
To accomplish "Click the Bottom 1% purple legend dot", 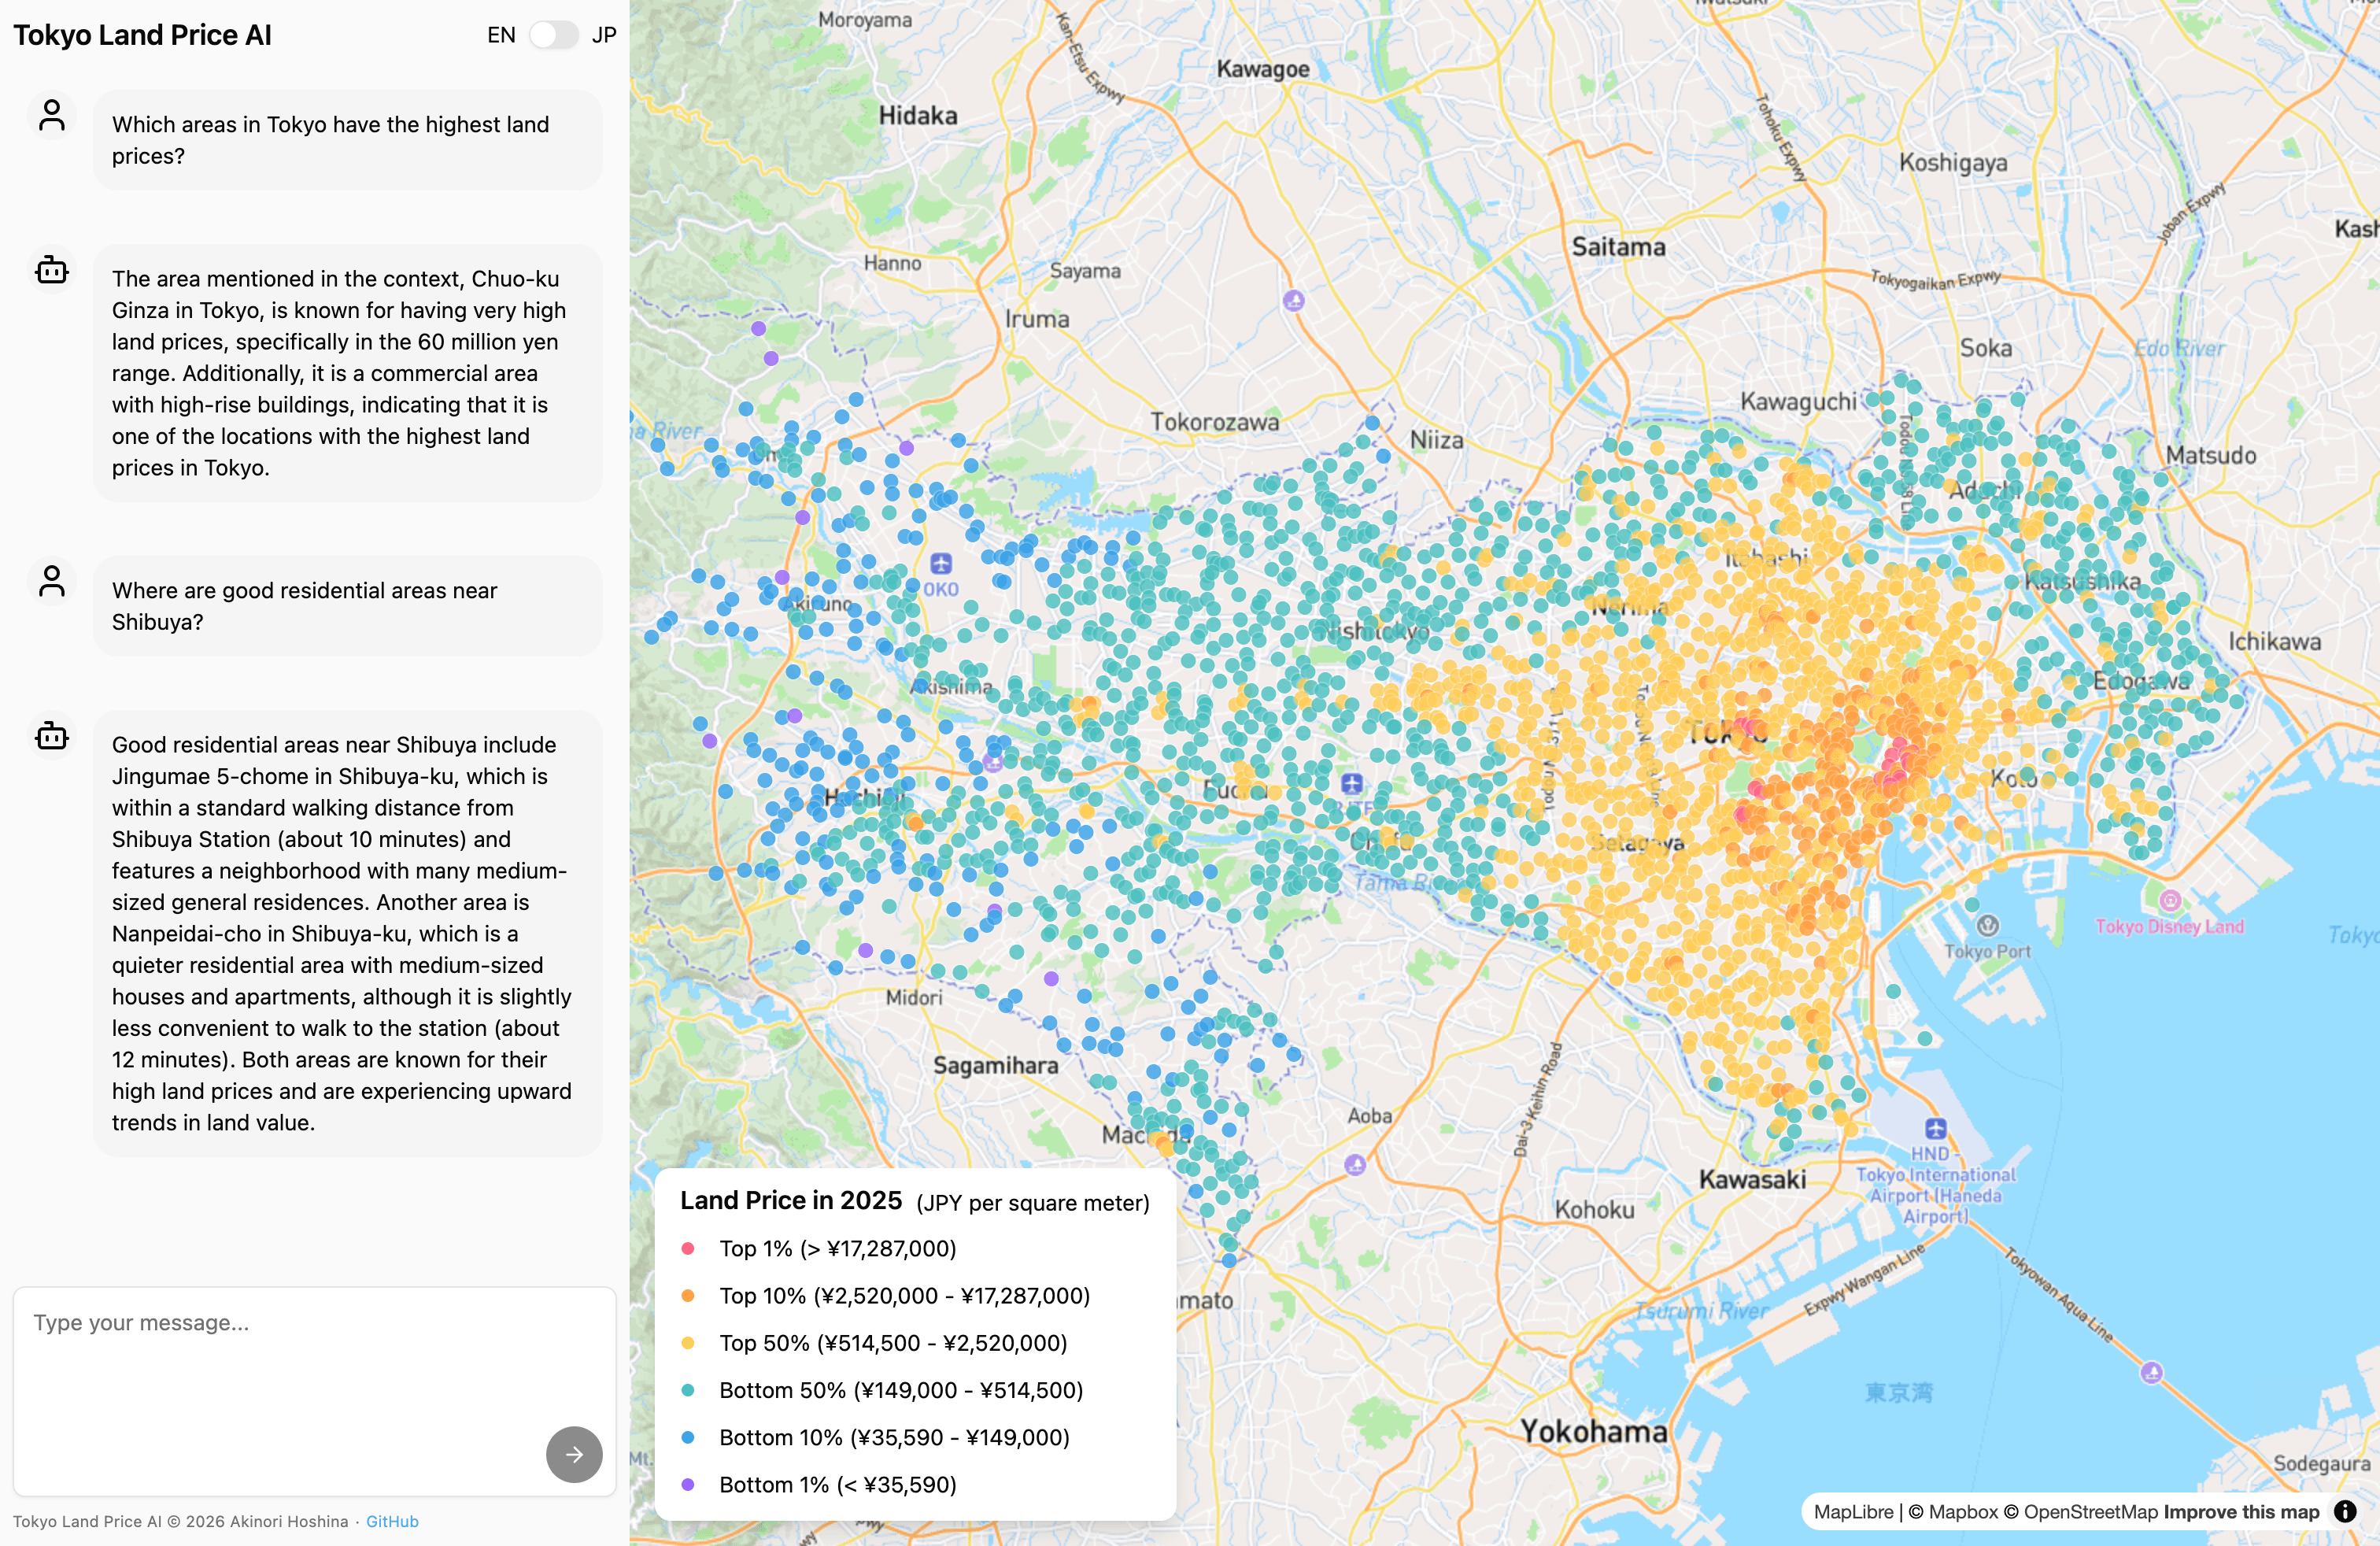I will 688,1485.
